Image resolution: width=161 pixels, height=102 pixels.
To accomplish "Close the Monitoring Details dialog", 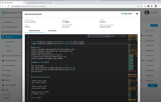I will click(x=137, y=14).
